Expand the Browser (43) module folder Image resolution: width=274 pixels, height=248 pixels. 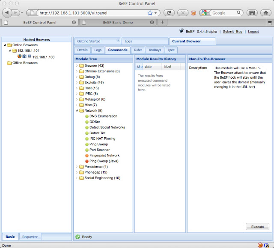(x=77, y=65)
